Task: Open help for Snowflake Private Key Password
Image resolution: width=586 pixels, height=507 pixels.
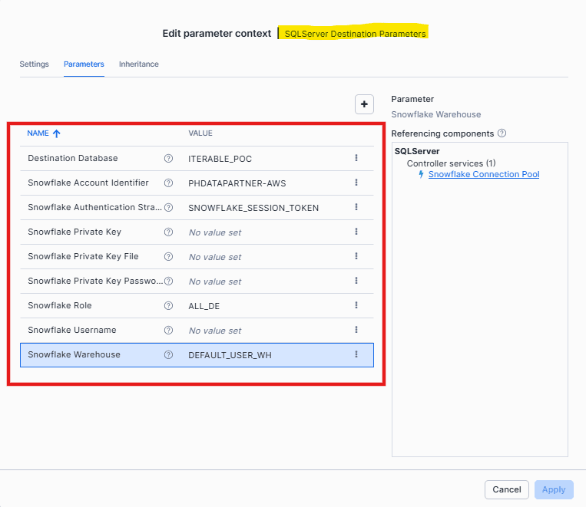Action: [168, 281]
